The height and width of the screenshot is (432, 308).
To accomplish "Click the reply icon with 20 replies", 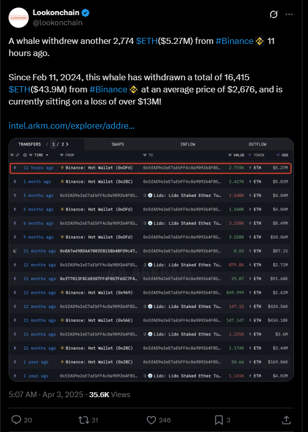I will point(16,420).
